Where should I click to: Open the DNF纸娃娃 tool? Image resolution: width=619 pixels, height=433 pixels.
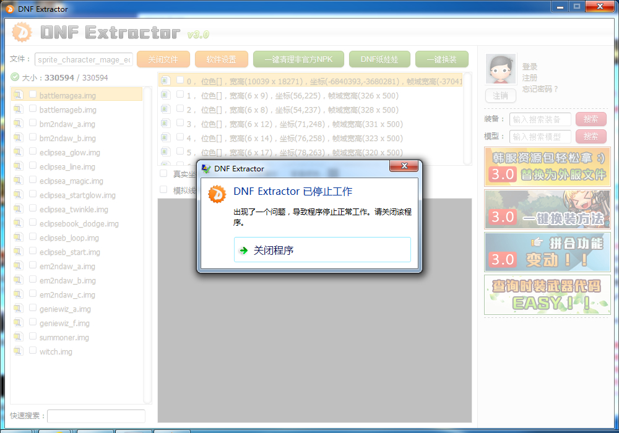point(379,59)
